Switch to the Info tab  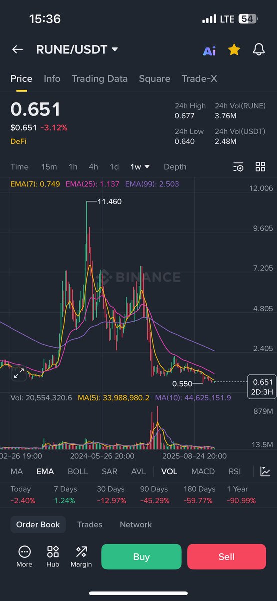coord(52,79)
